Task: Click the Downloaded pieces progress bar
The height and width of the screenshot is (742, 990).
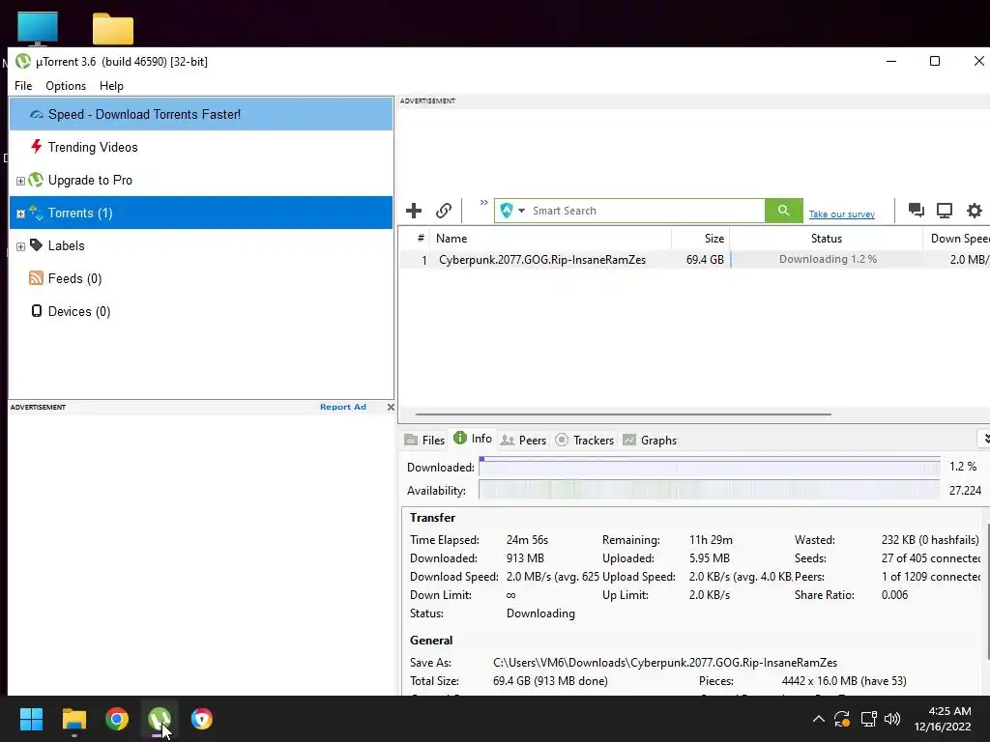Action: tap(709, 467)
